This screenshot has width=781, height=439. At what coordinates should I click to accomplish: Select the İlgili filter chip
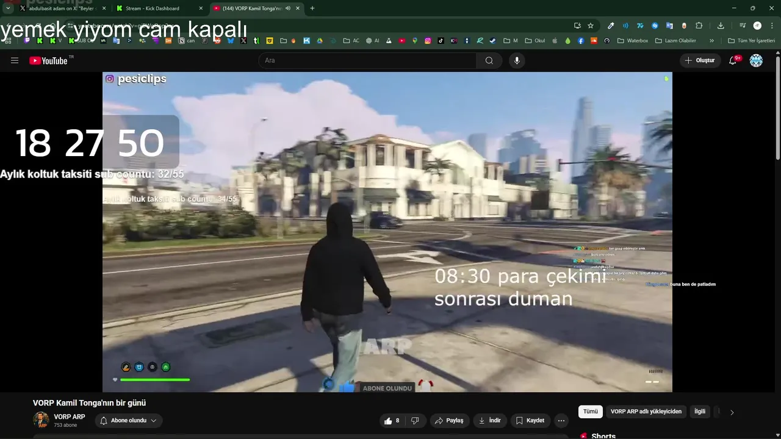click(x=700, y=412)
